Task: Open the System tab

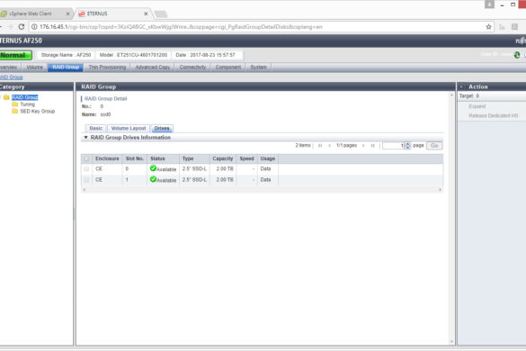Action: point(258,67)
